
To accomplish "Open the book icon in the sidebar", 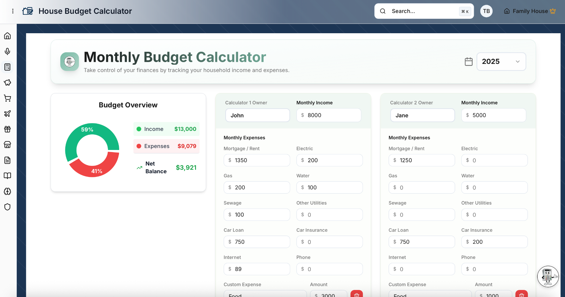I will [x=7, y=176].
